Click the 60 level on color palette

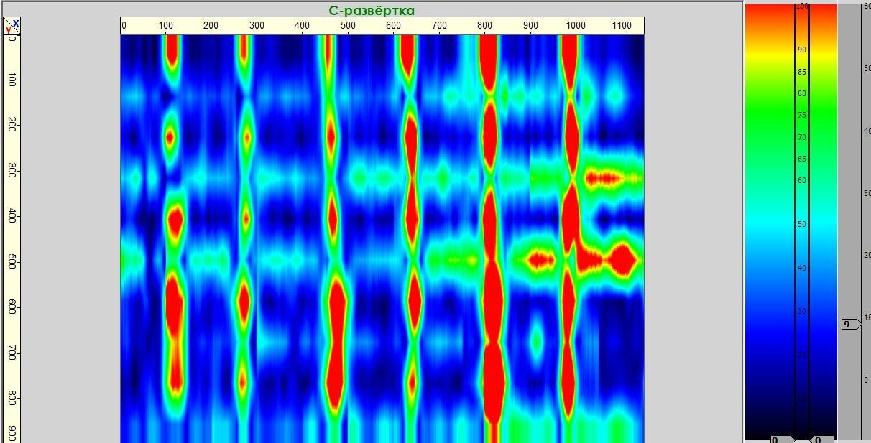pyautogui.click(x=801, y=180)
